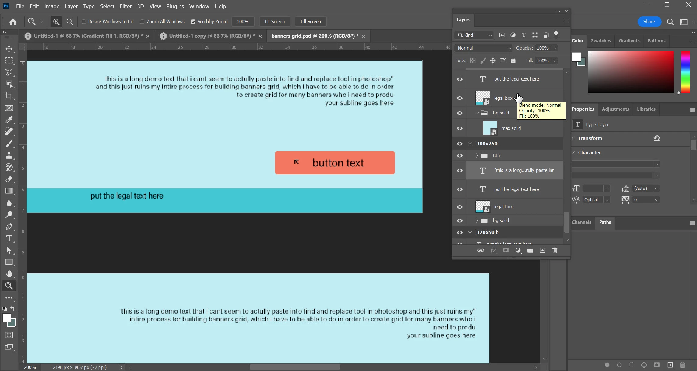The width and height of the screenshot is (697, 371).
Task: Collapse the 300x250 layer group
Action: pyautogui.click(x=470, y=144)
